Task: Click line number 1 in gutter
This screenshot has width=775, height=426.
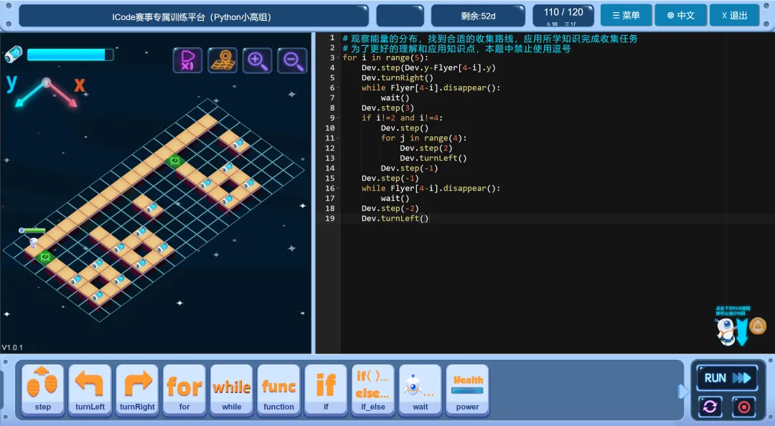Action: [332, 37]
